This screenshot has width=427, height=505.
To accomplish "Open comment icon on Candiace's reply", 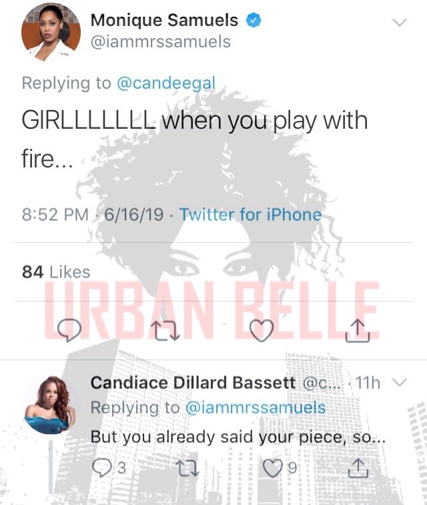I will tap(101, 468).
